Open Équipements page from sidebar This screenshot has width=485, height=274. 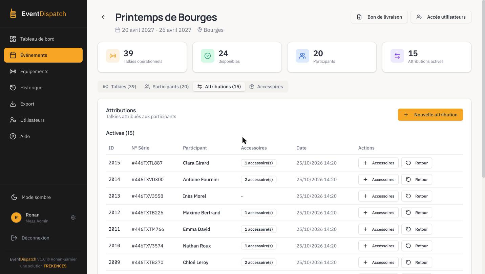click(x=43, y=71)
